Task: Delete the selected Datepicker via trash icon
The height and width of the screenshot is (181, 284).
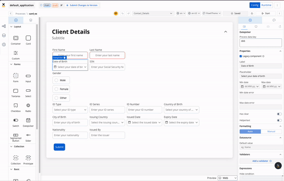Action: point(65,58)
